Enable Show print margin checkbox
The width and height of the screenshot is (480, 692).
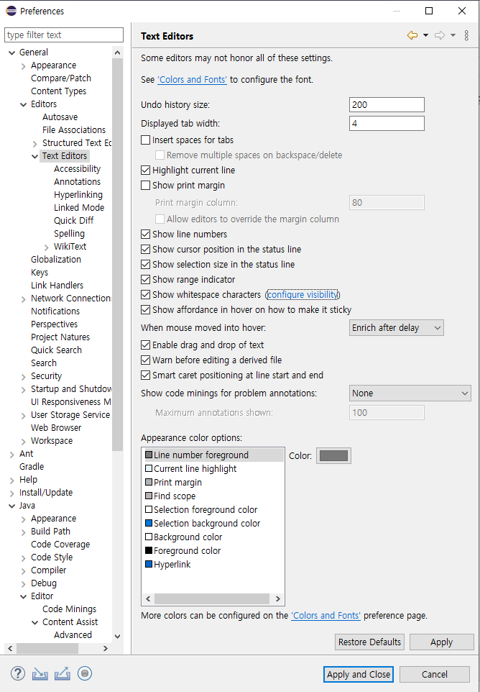tap(145, 186)
